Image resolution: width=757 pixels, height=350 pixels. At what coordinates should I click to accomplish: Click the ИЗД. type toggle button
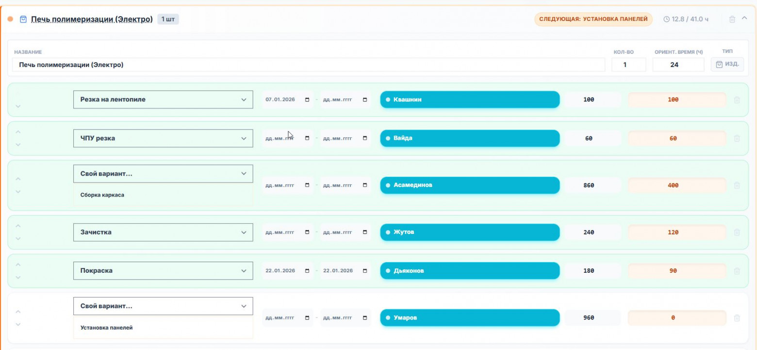click(727, 65)
